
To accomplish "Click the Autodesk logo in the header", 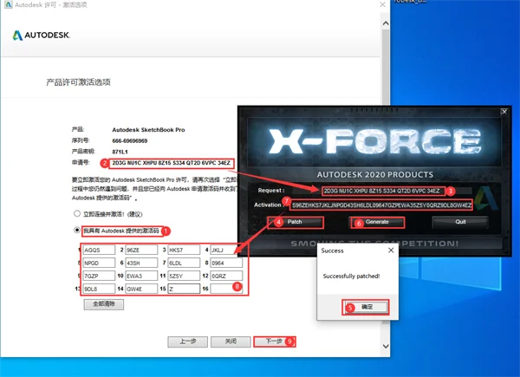I will tap(41, 36).
